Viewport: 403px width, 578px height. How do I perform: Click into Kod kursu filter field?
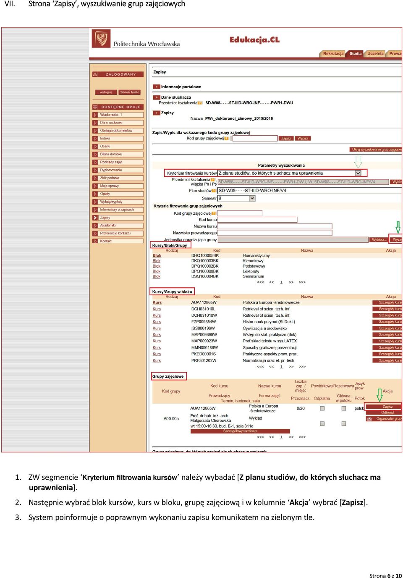[257, 220]
